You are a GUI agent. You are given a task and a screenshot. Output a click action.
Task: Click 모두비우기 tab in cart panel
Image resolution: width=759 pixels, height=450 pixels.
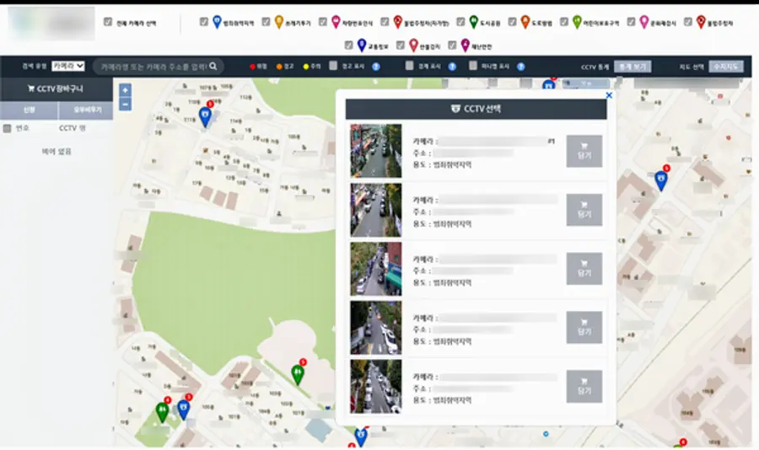coord(84,110)
